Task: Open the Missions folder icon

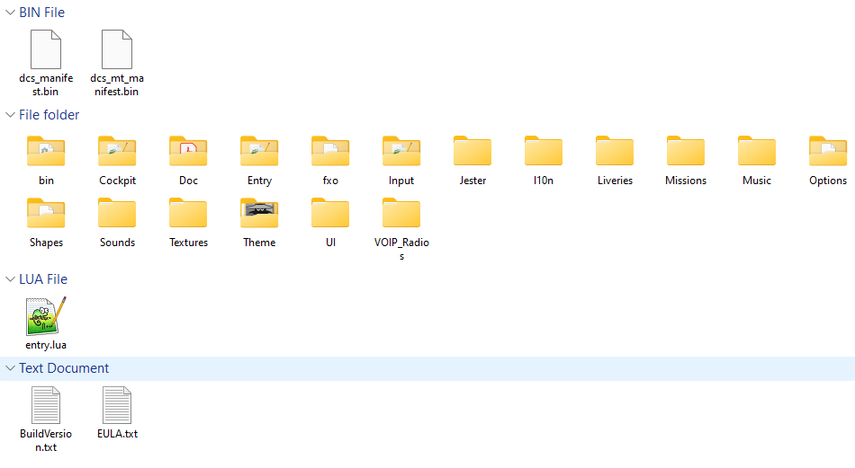Action: (x=686, y=151)
